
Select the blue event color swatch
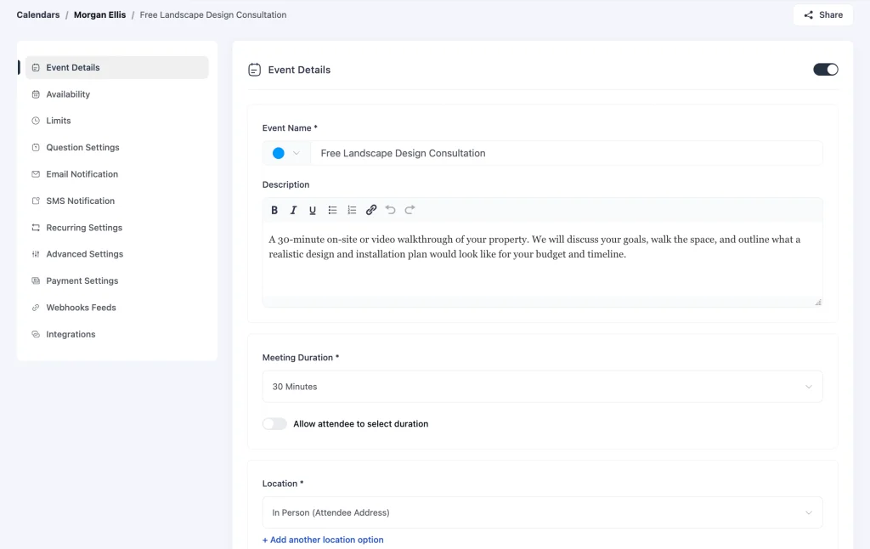point(279,153)
